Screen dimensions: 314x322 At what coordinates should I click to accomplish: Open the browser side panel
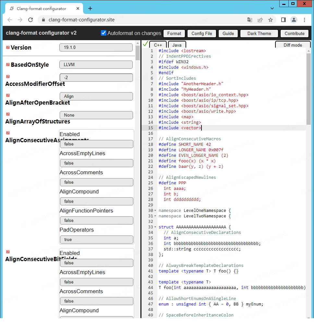point(284,20)
